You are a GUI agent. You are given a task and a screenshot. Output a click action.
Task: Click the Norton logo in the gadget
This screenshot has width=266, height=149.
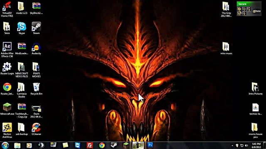click(257, 11)
